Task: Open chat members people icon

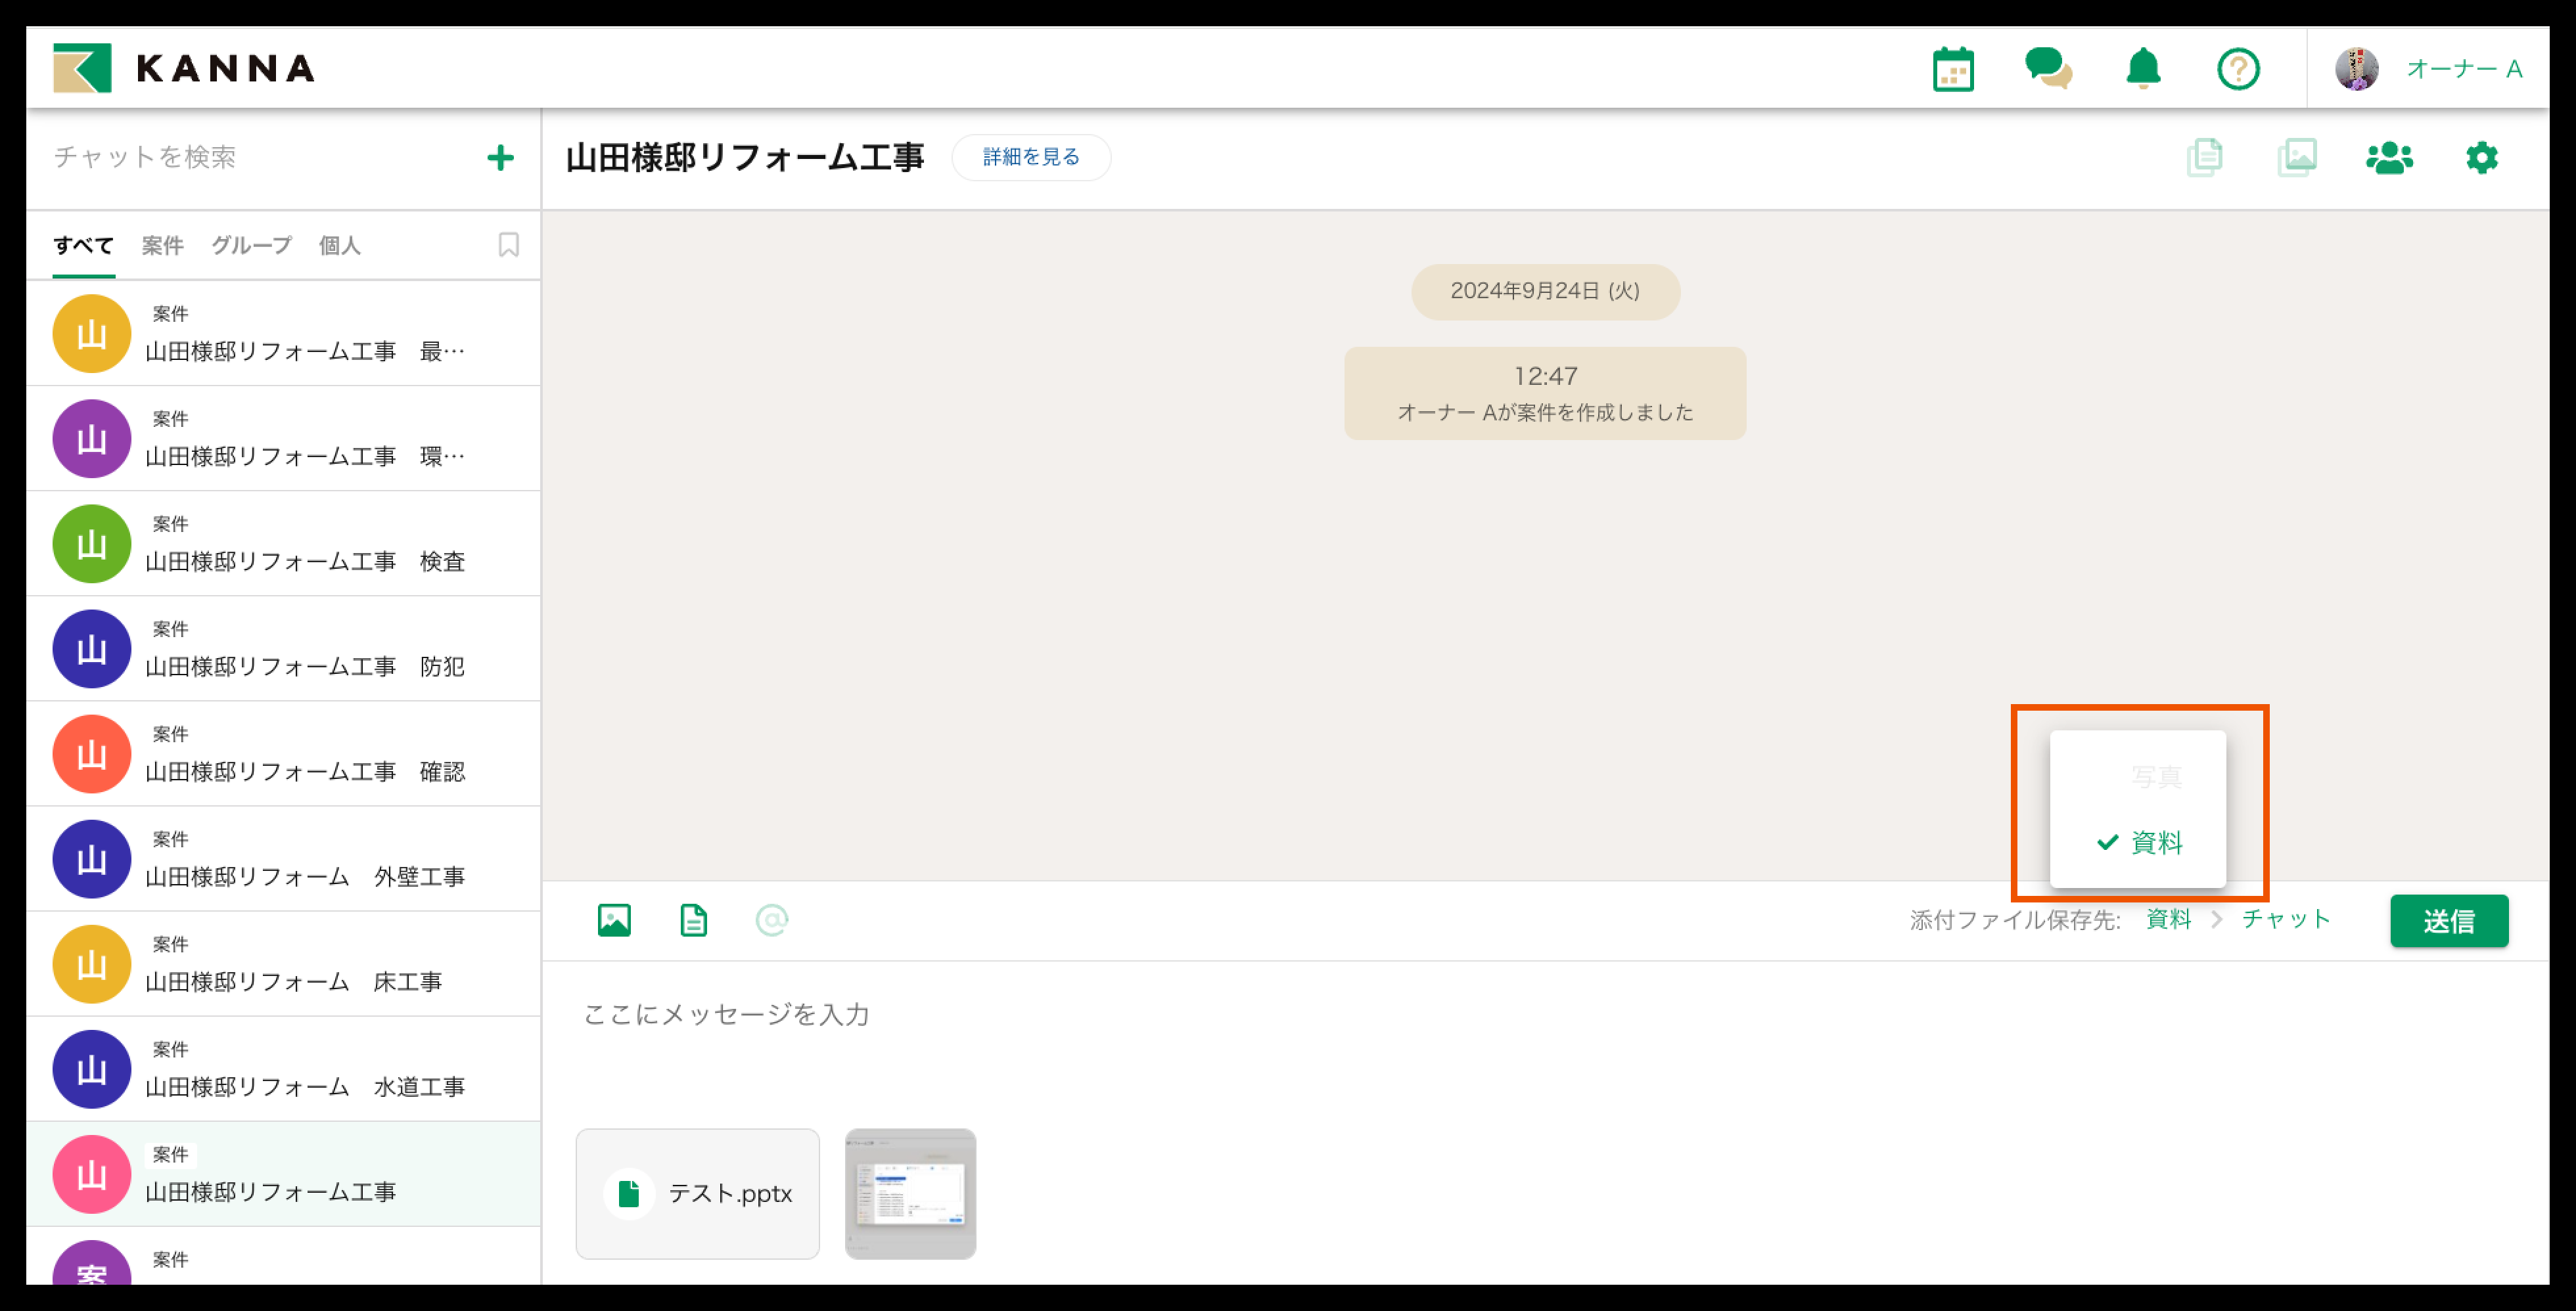Action: click(2389, 158)
